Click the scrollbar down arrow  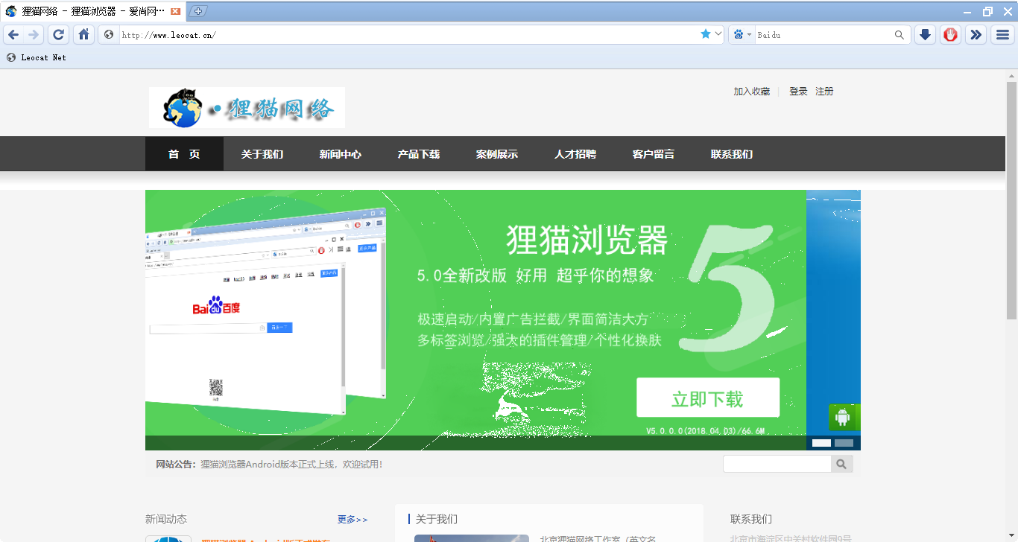pos(1011,536)
